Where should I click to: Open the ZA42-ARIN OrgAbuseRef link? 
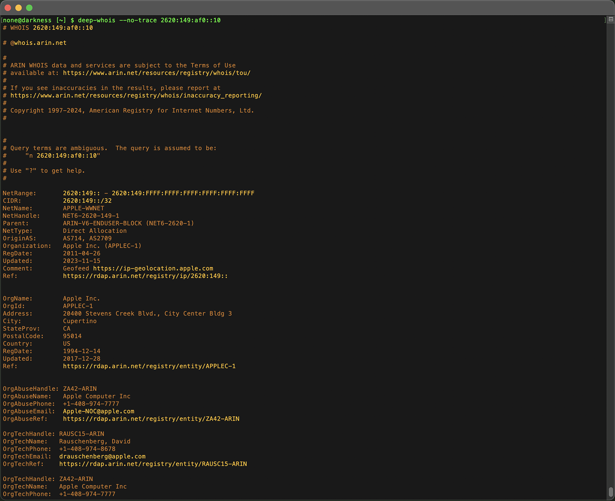click(151, 419)
